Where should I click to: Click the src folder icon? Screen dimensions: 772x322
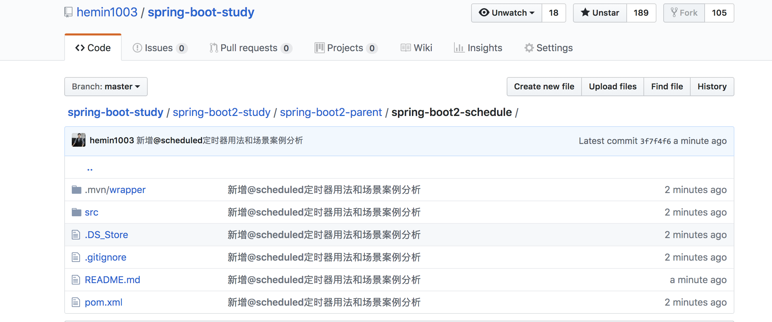76,212
